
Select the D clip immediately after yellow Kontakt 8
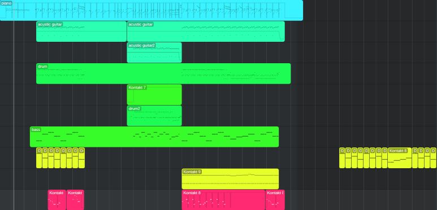415,158
